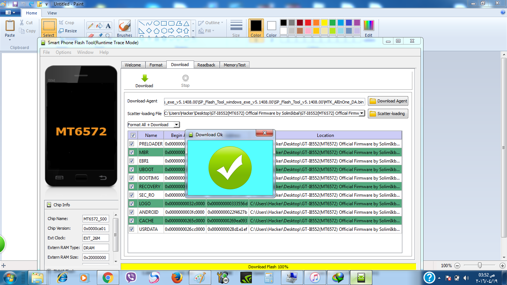Switch to the Welcome tab
The image size is (507, 285).
pyautogui.click(x=133, y=65)
